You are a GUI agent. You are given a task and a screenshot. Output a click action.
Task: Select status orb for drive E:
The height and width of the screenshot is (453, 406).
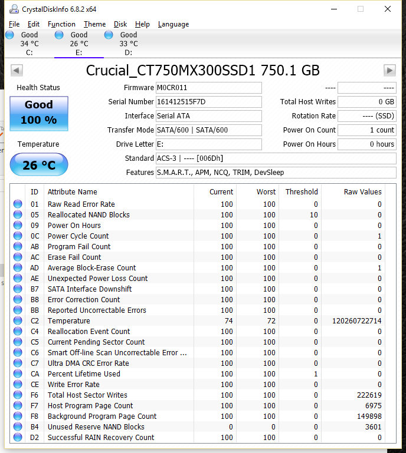click(59, 35)
